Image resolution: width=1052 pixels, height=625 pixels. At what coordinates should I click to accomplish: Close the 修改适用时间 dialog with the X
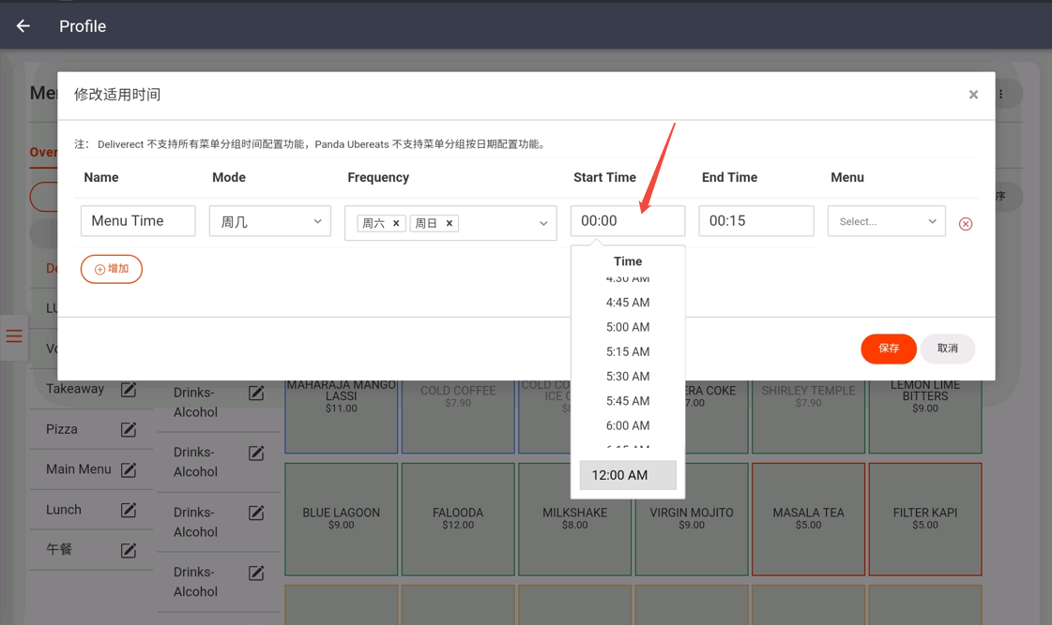(x=973, y=95)
